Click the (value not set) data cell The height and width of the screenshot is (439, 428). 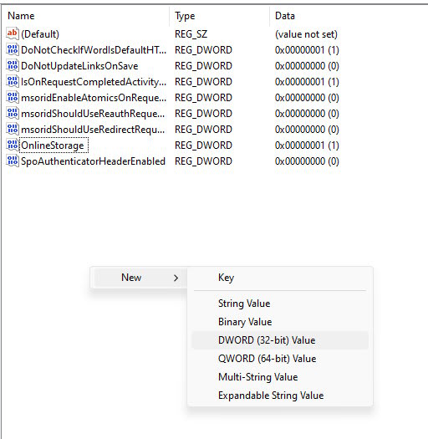306,34
